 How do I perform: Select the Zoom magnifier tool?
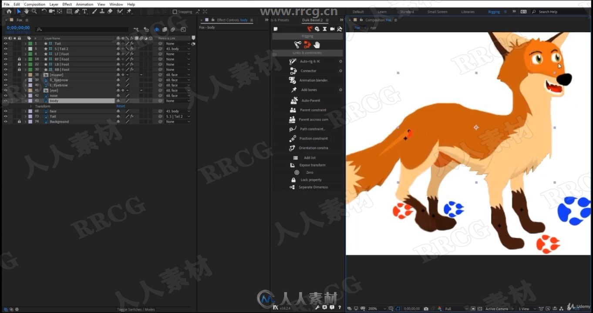click(x=34, y=11)
